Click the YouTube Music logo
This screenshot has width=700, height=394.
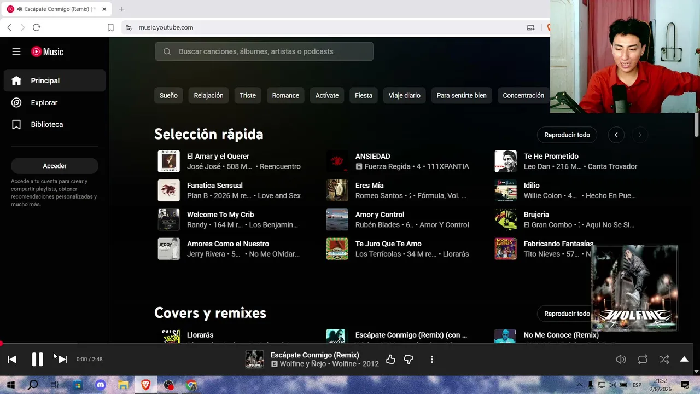47,51
